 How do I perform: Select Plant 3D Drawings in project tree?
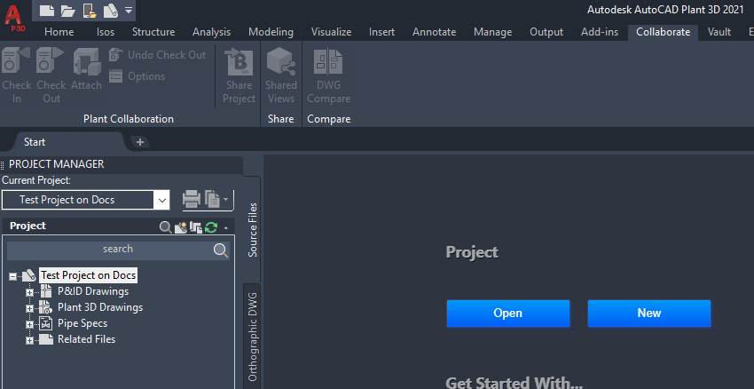click(100, 307)
